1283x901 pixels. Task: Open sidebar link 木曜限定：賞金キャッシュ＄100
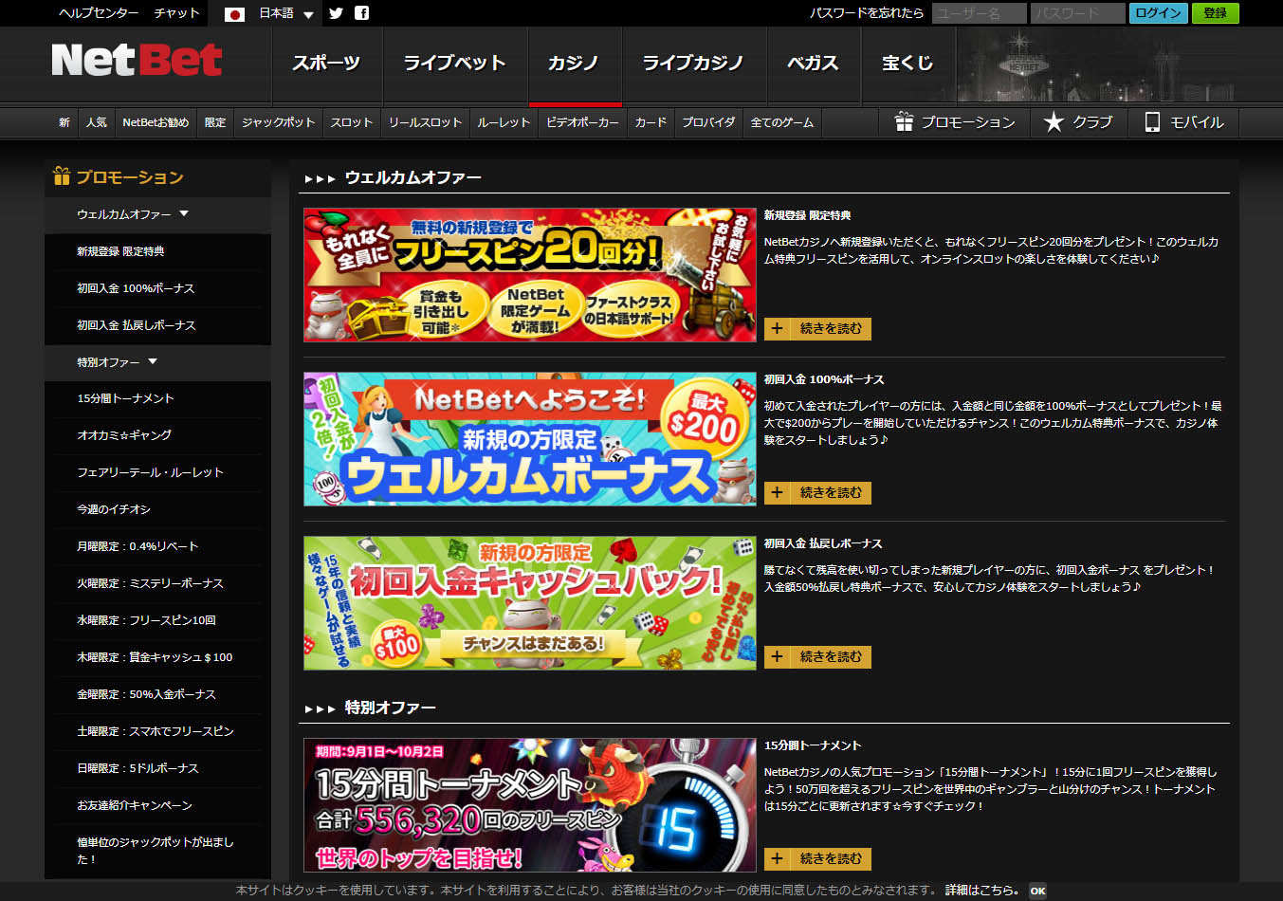(155, 657)
